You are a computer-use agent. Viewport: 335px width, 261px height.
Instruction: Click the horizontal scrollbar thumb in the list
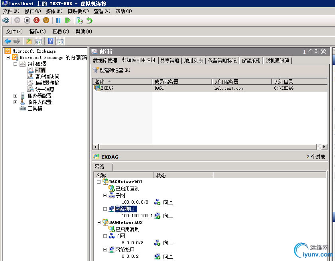(x=208, y=147)
